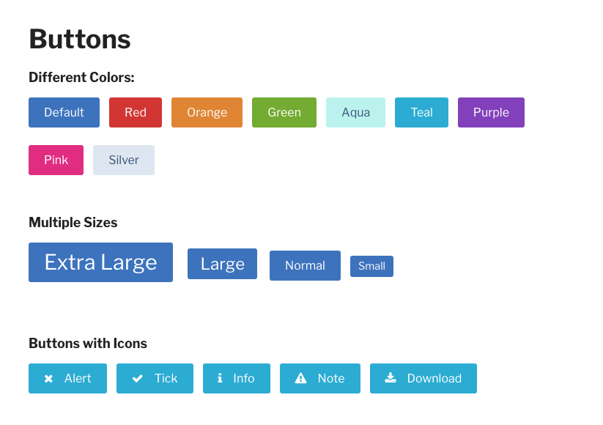Click the Small size button
The image size is (603, 425).
point(372,266)
